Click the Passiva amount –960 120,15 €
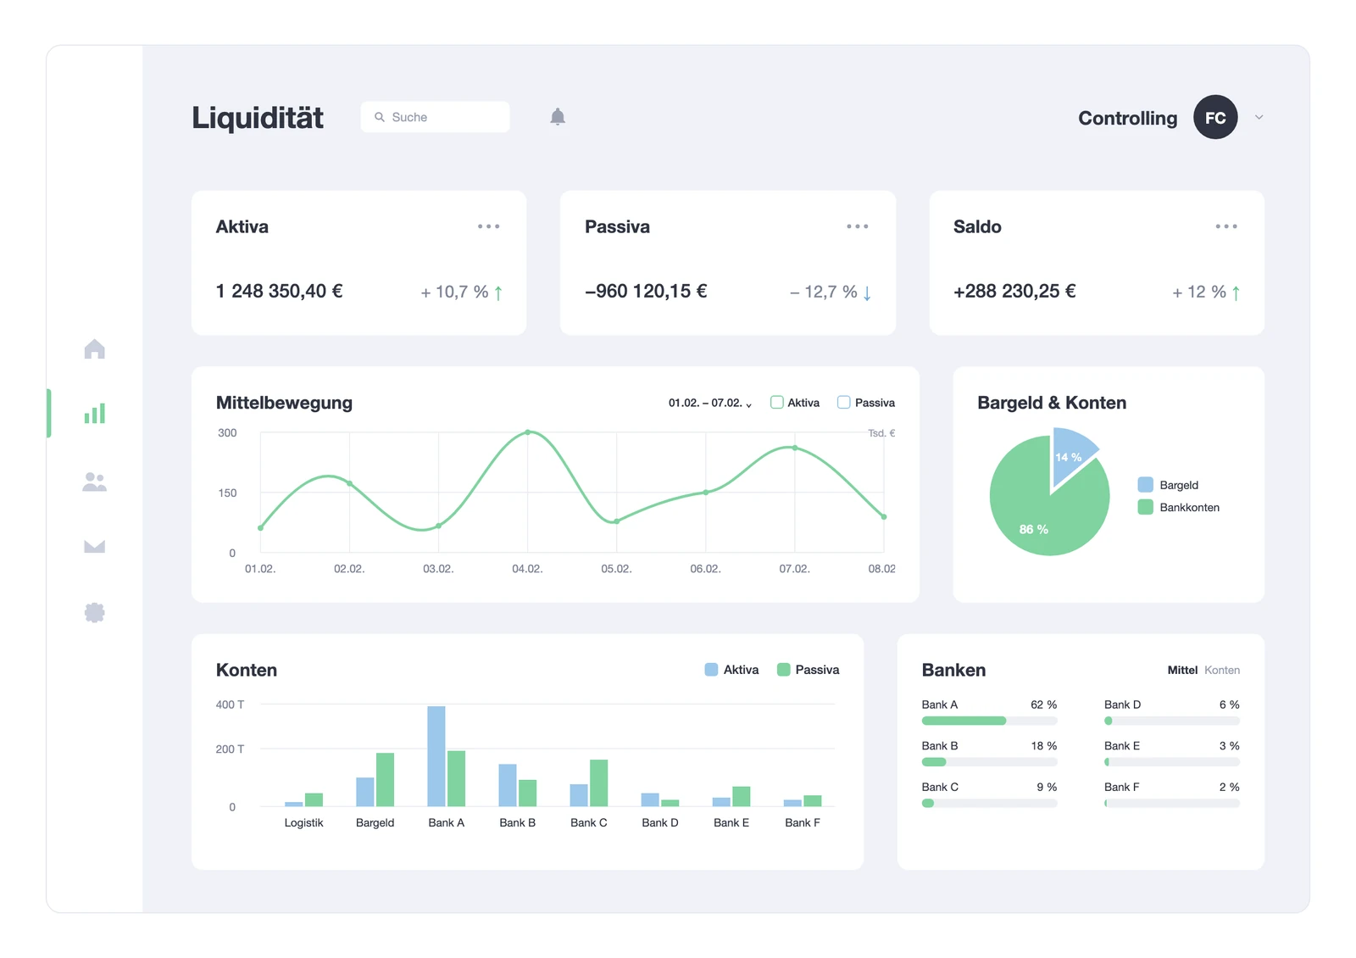The width and height of the screenshot is (1356, 958). [x=646, y=292]
